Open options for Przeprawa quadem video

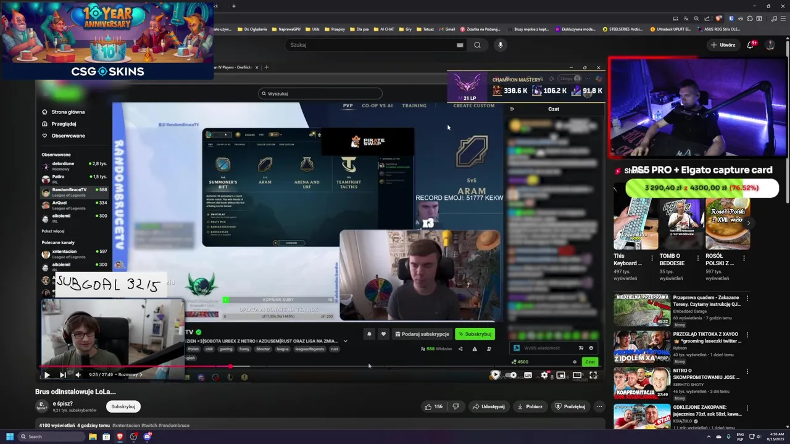747,298
